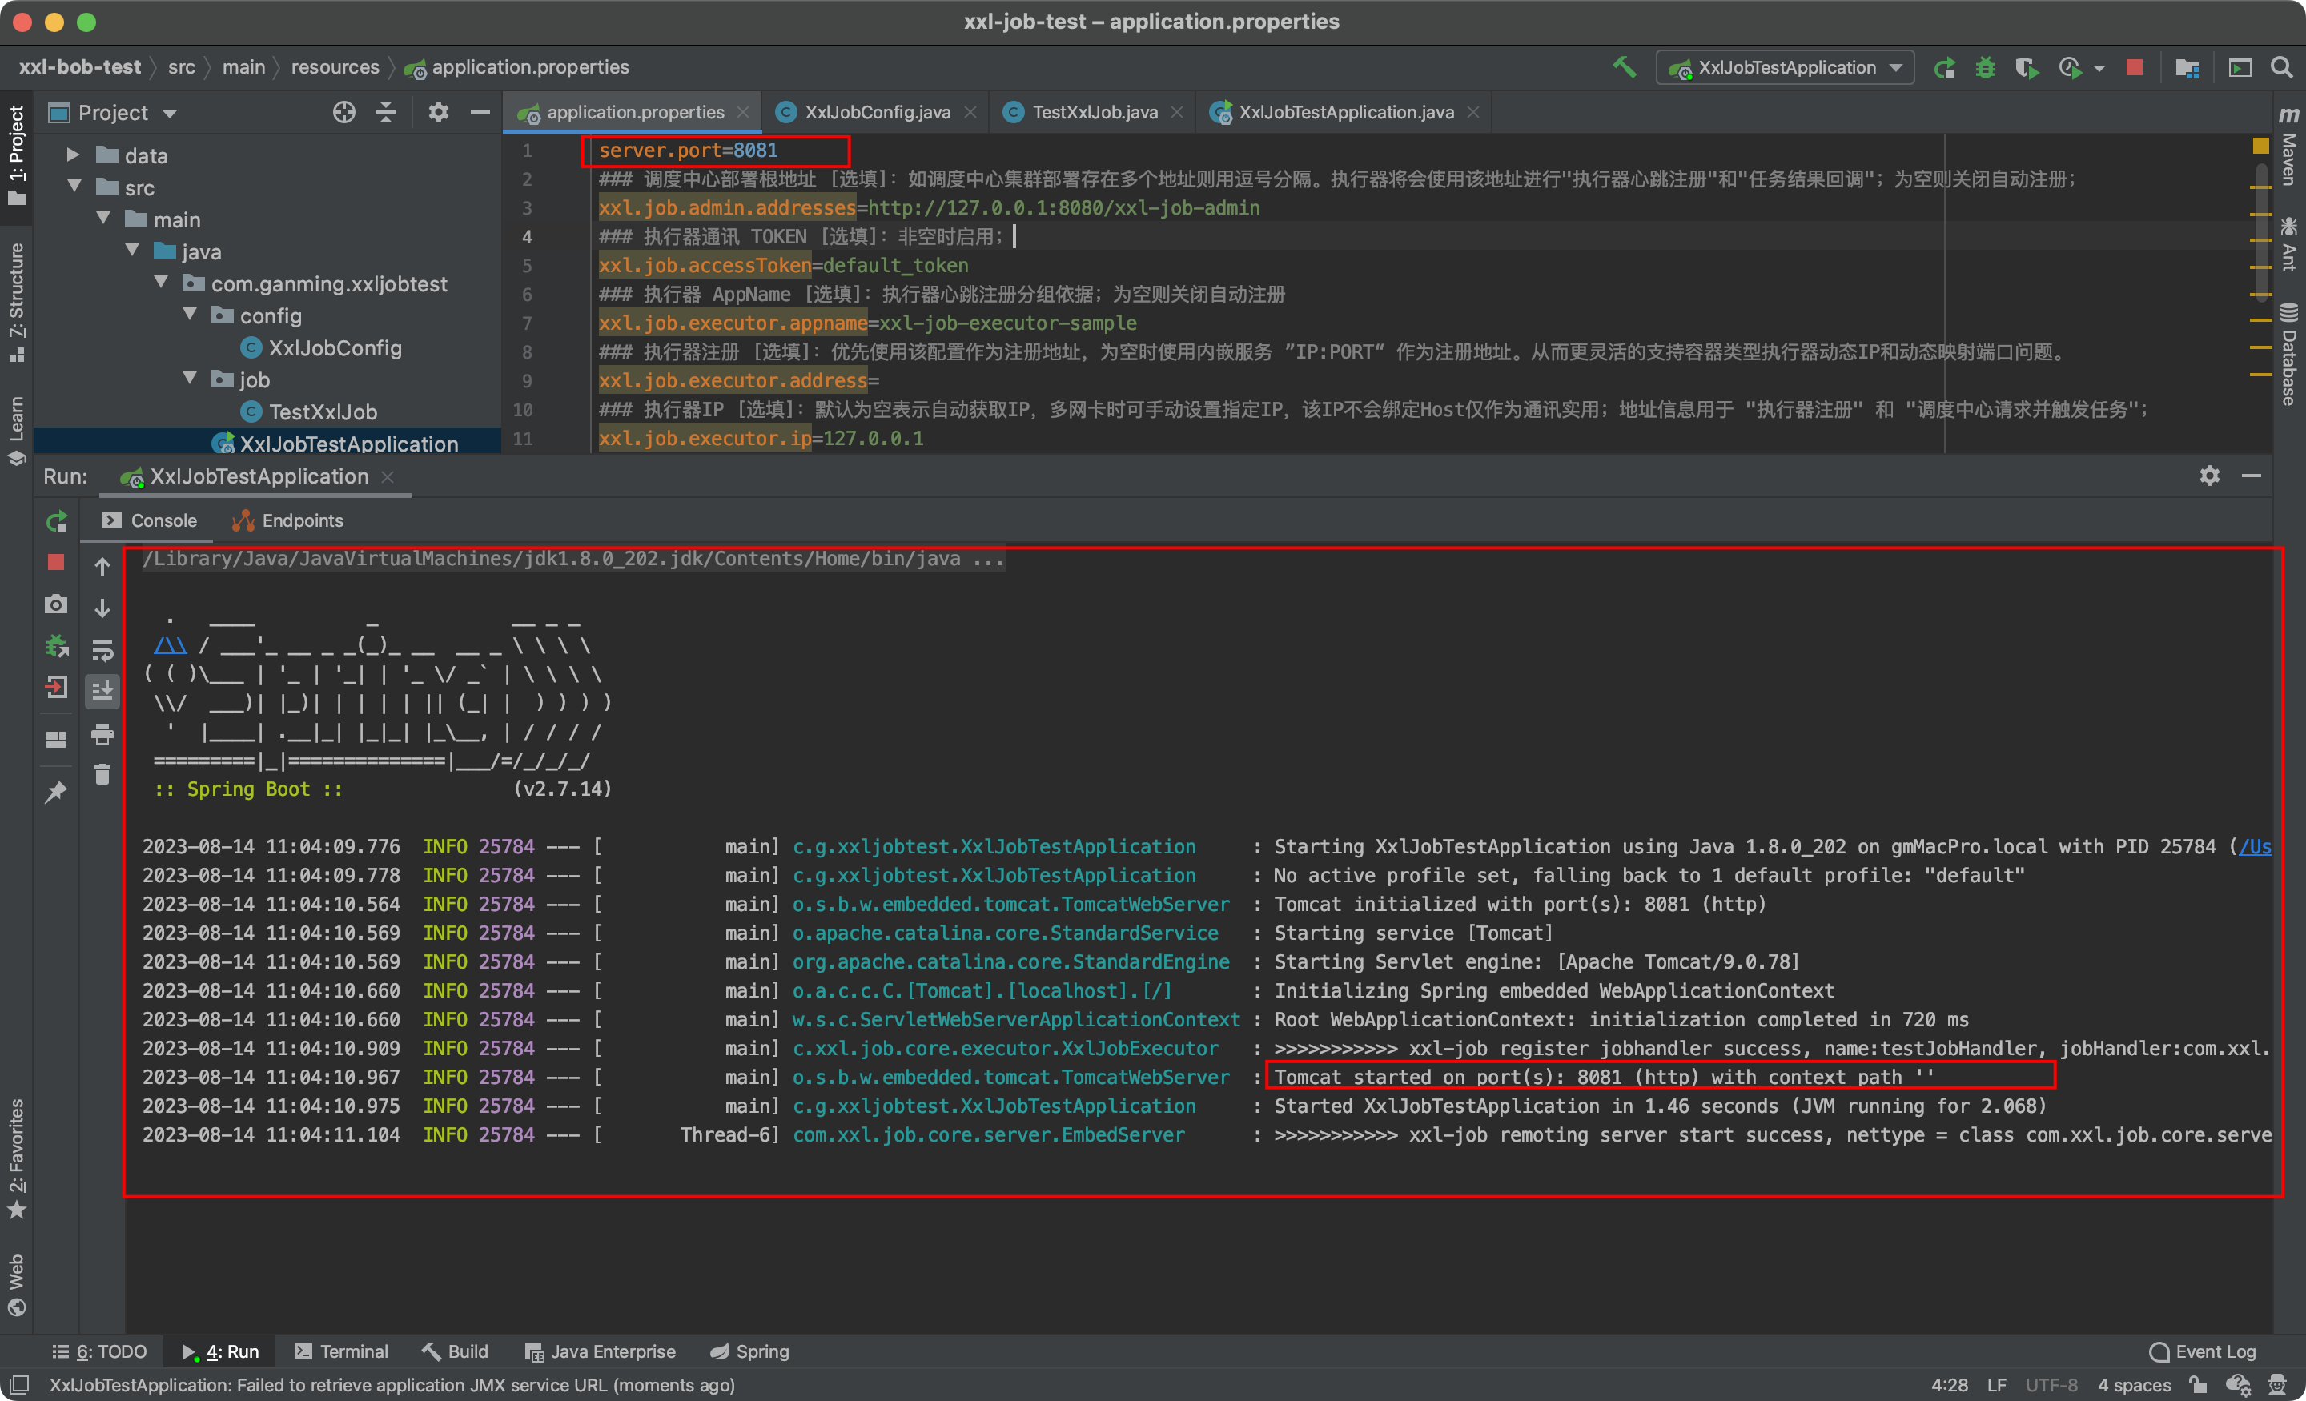
Task: Click the locate file crosshair icon
Action: pos(343,113)
